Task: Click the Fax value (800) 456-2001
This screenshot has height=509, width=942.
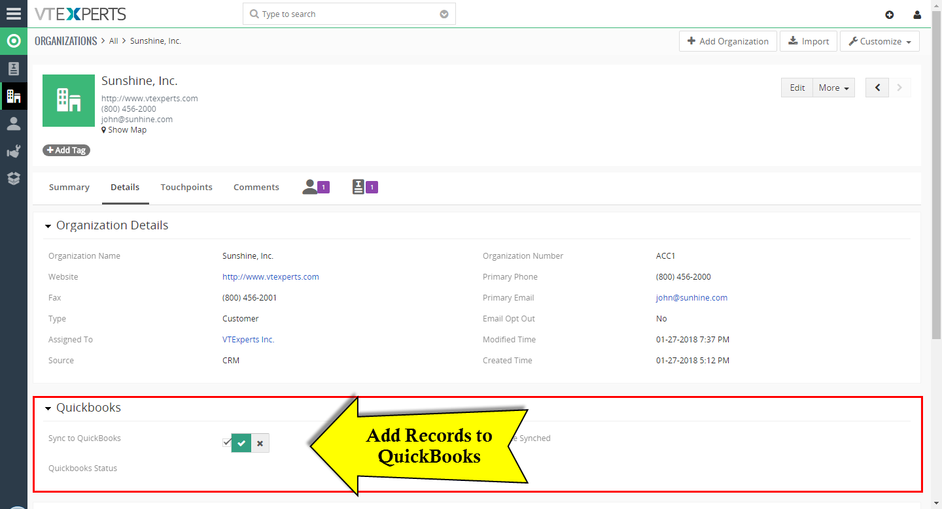Action: [x=249, y=298]
